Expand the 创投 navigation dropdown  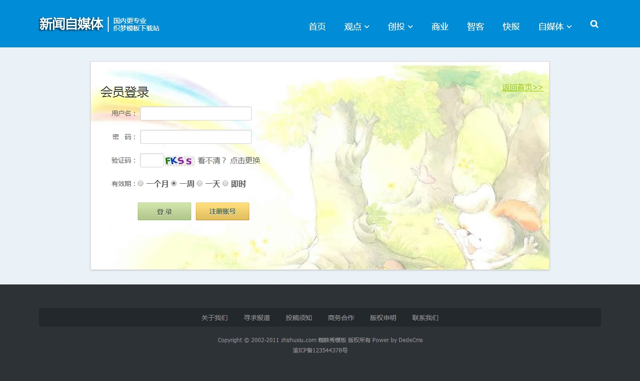tap(400, 27)
